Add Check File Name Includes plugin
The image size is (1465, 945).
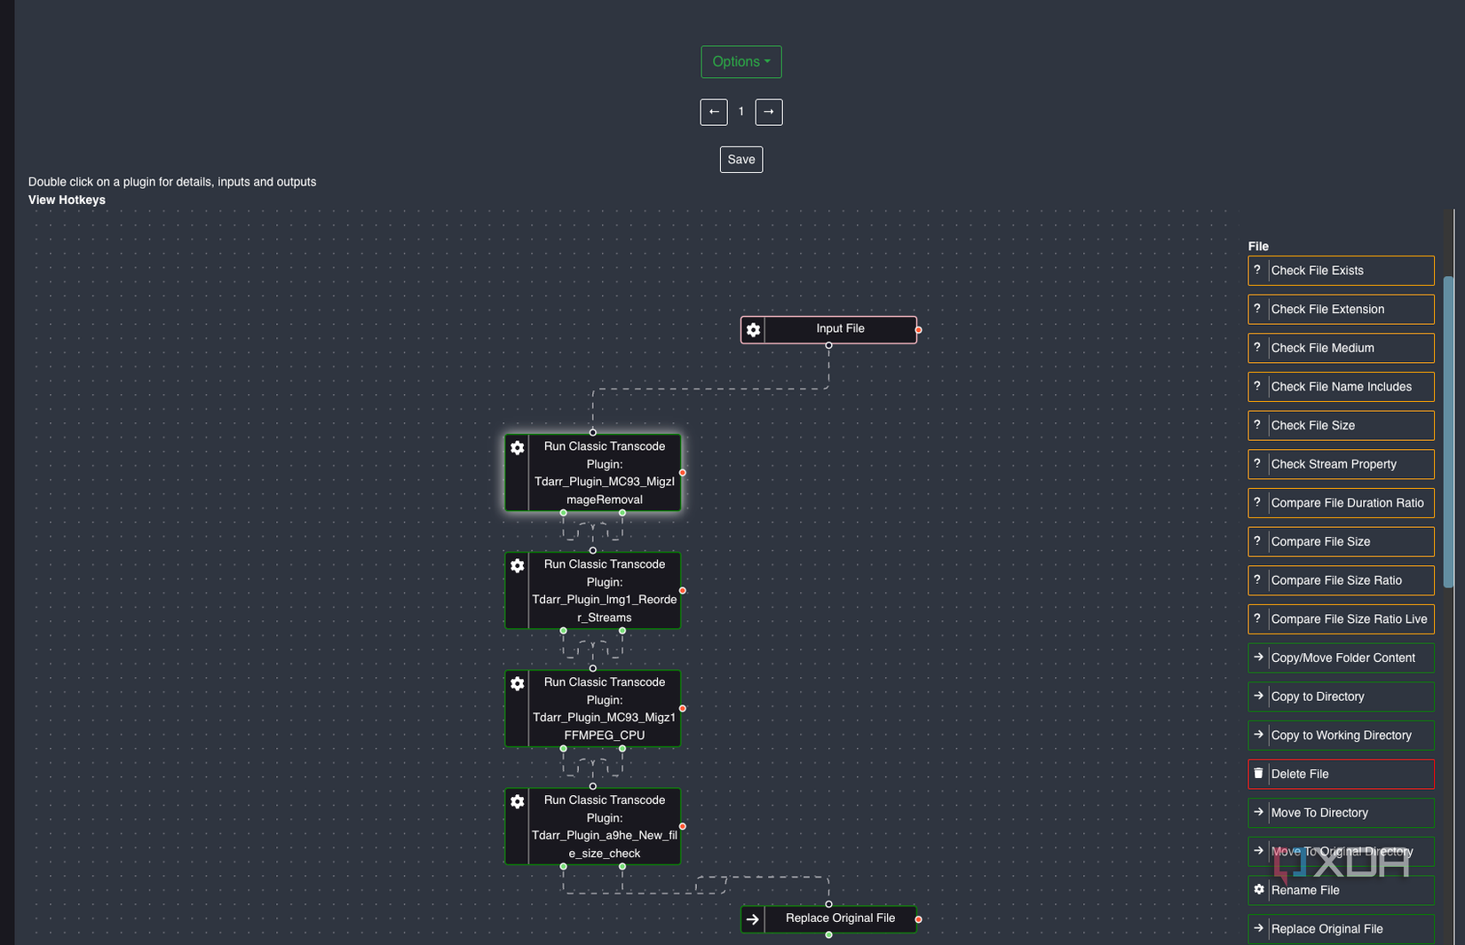point(1341,387)
